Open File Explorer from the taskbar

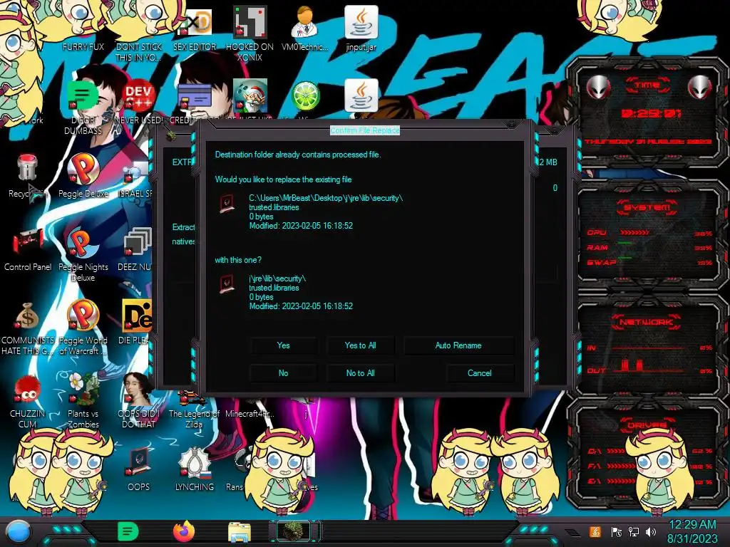pyautogui.click(x=240, y=532)
